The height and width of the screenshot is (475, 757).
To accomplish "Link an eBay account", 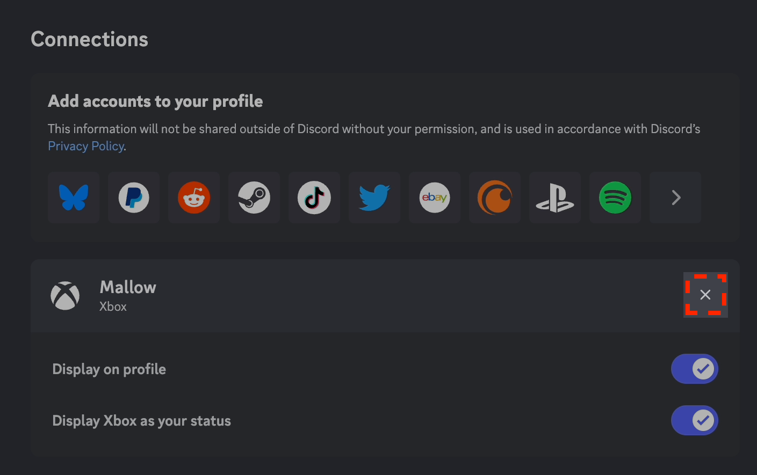I will (x=434, y=197).
